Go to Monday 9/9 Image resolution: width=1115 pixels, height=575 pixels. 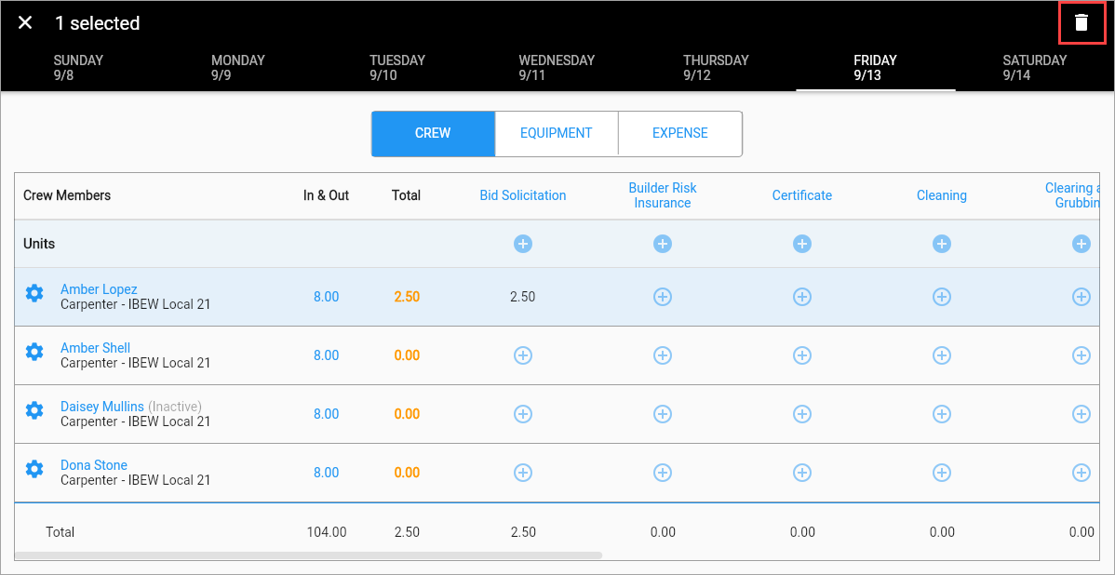click(237, 68)
